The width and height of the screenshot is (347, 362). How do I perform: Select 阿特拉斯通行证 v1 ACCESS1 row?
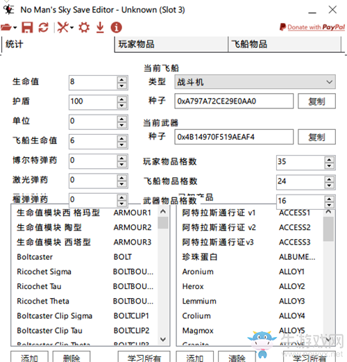coord(250,213)
